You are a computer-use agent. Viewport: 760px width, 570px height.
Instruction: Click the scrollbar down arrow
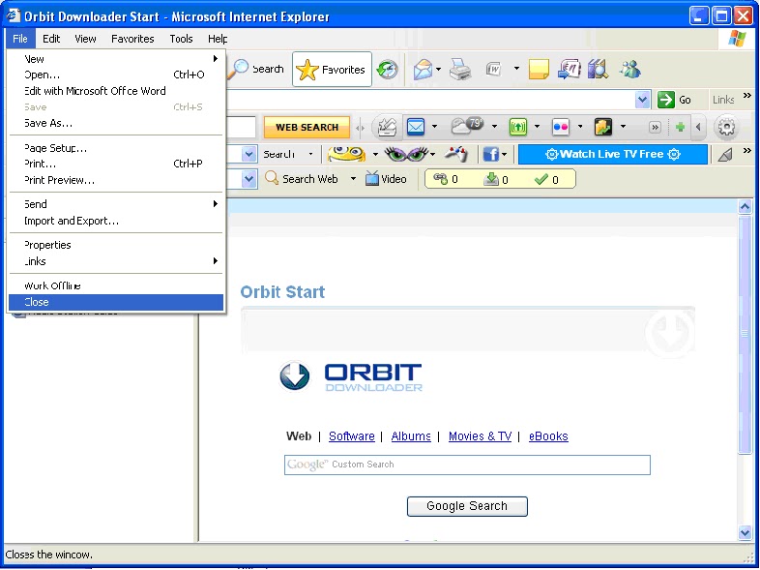coord(745,532)
